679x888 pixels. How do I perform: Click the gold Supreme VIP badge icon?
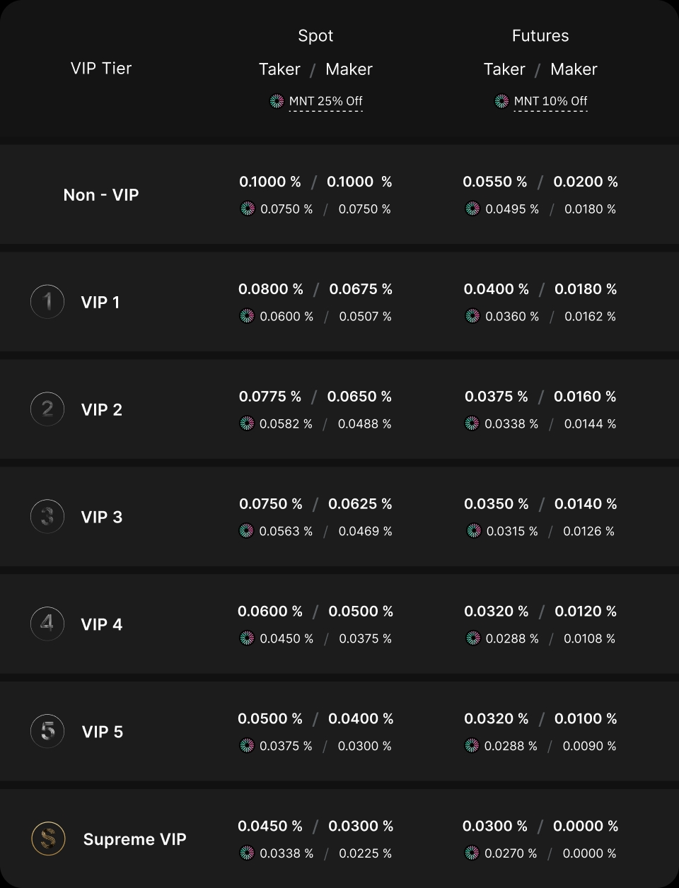point(48,839)
